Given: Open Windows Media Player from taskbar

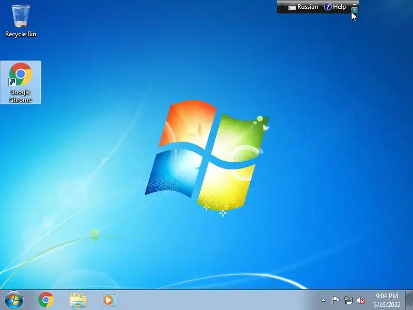Looking at the screenshot, I should (x=109, y=300).
